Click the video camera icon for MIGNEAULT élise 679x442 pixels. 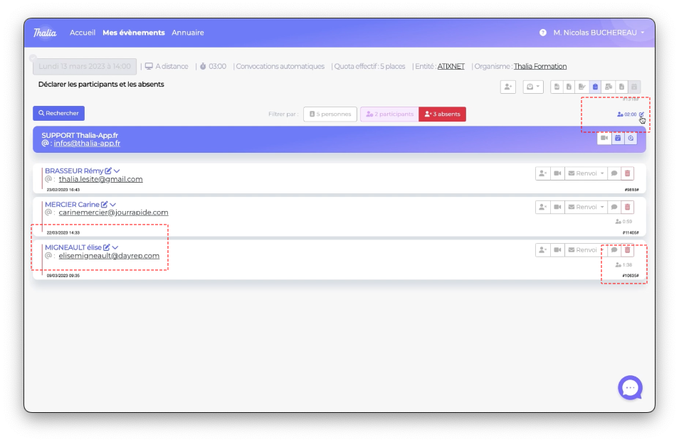557,250
